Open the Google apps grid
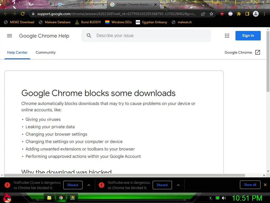Viewport: 270px width, 203px height. coord(227,36)
